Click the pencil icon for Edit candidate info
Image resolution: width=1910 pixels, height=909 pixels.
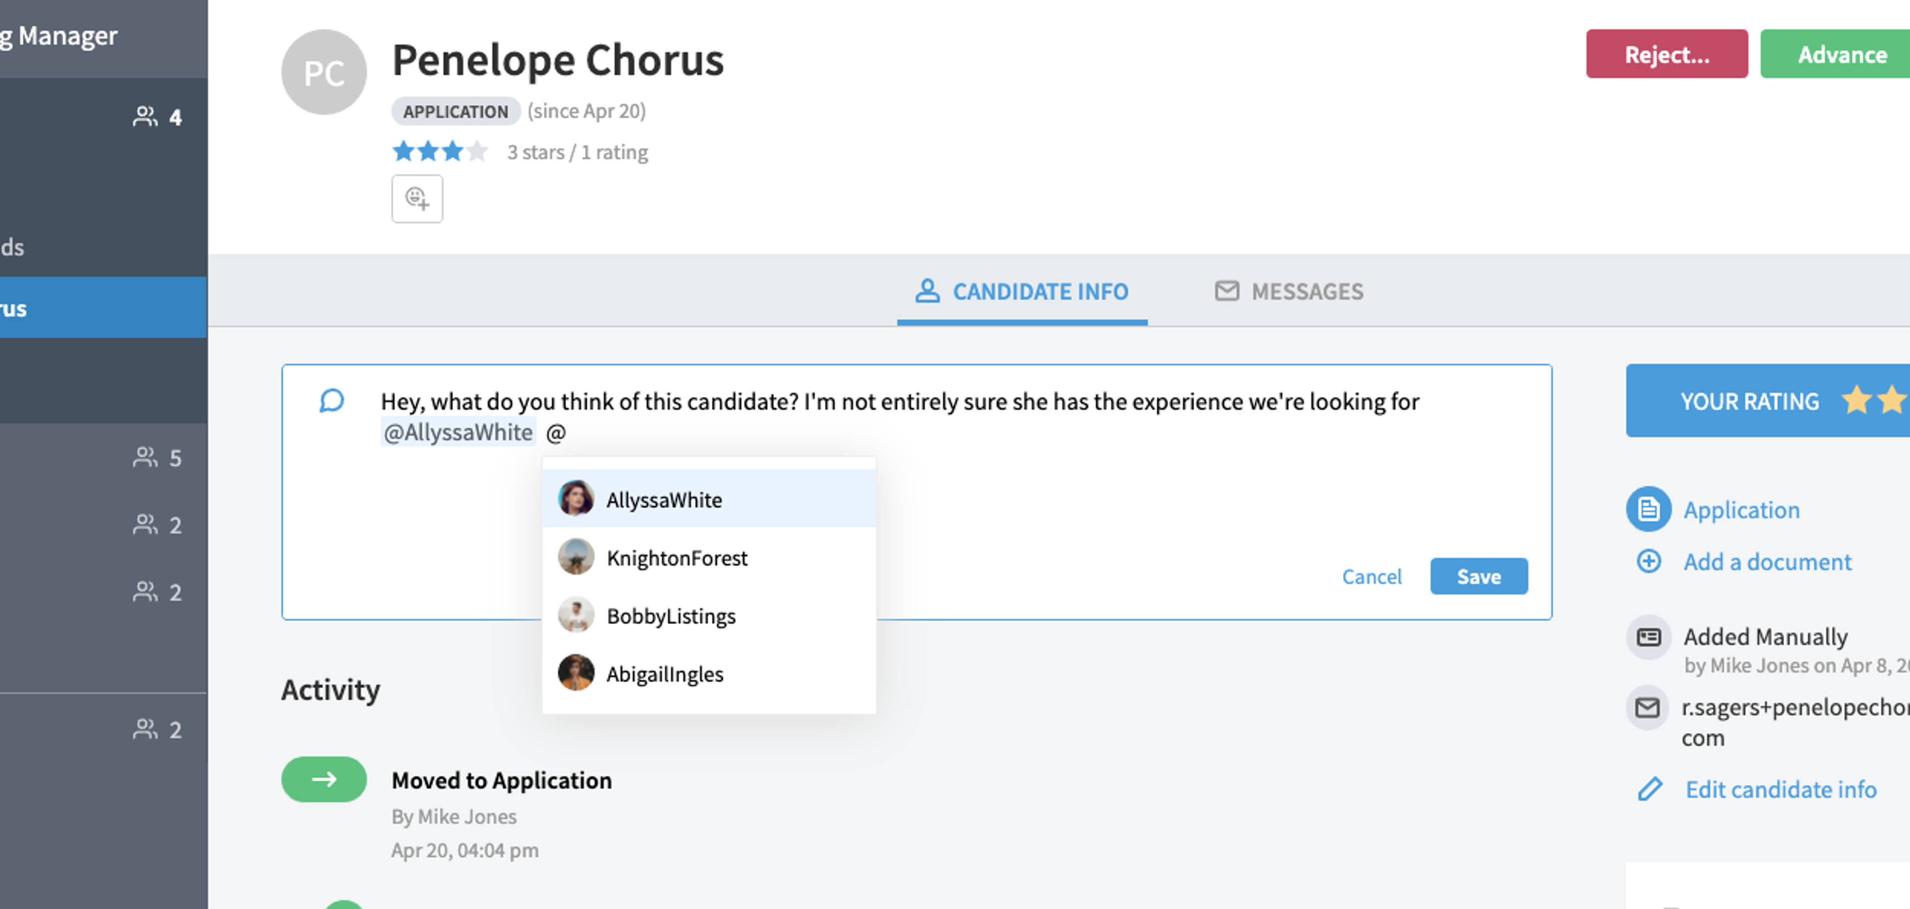1650,789
